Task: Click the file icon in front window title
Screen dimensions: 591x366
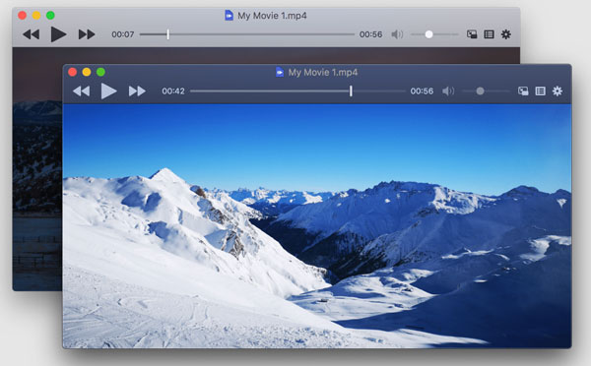Action: (x=280, y=72)
